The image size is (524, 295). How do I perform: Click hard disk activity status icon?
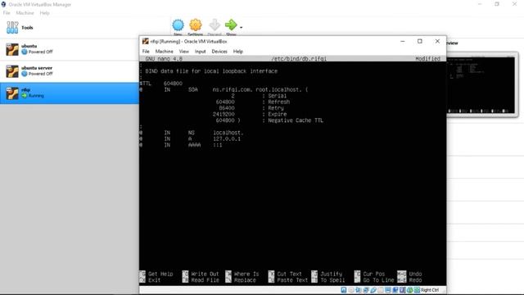[x=344, y=290]
